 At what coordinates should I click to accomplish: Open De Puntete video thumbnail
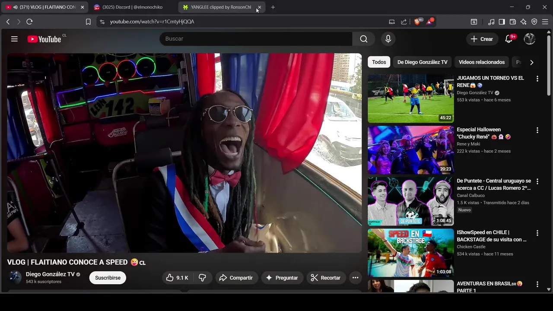410,201
